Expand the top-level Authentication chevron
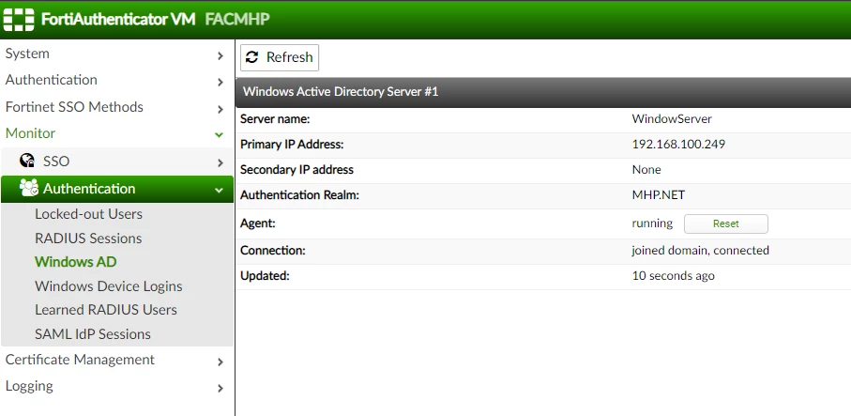Screen dimensions: 851x416 point(220,82)
